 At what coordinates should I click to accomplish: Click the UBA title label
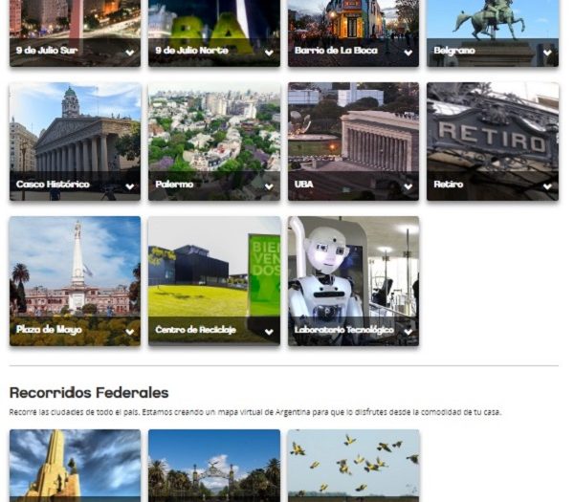tap(304, 184)
